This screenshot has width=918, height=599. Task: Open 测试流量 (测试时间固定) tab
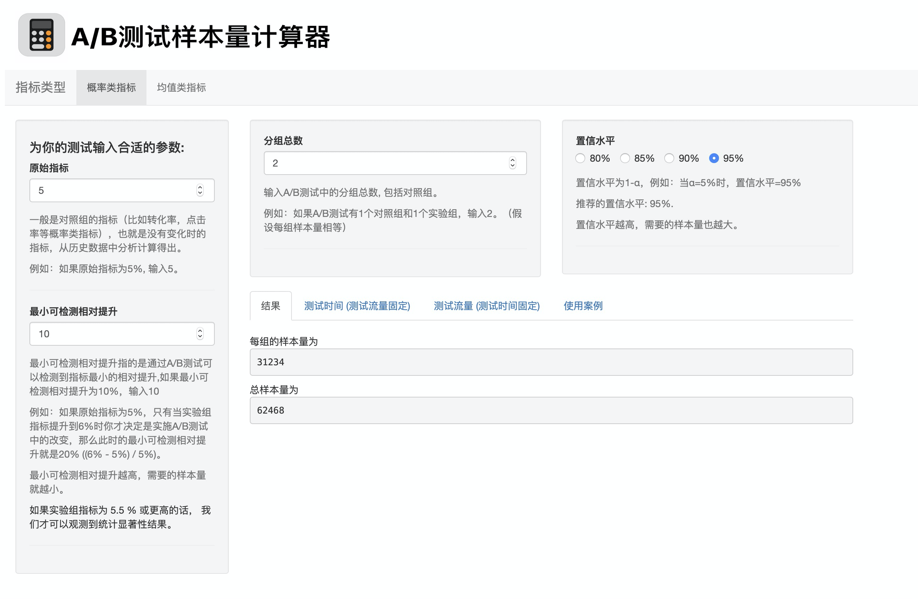coord(486,306)
